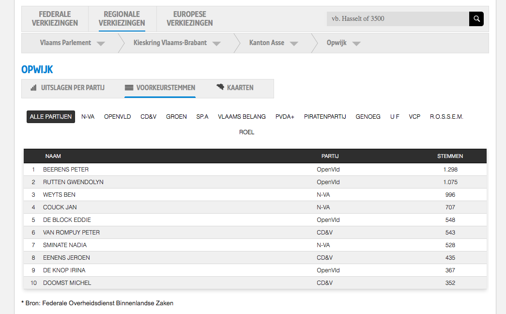This screenshot has width=506, height=314.
Task: Show only Groen party candidates
Action: [176, 117]
